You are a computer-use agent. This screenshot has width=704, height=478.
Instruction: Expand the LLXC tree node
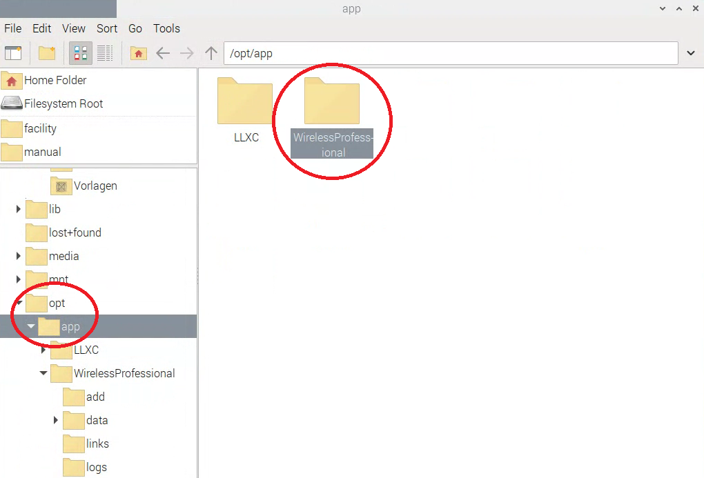(x=43, y=350)
